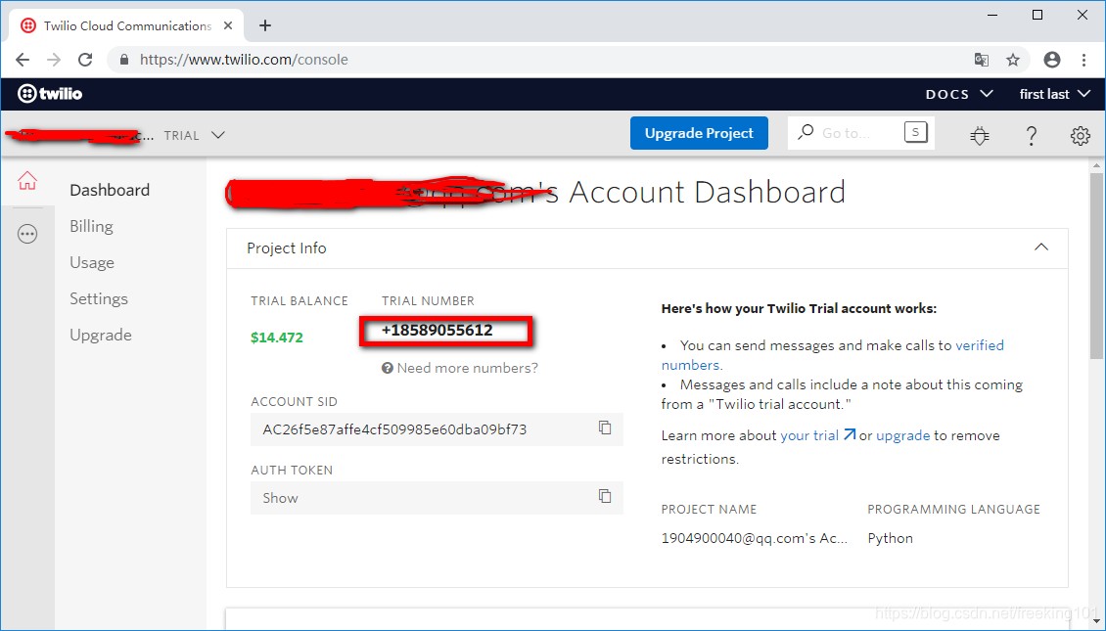Viewport: 1106px width, 631px height.
Task: Click the browser forward arrow
Action: (x=54, y=60)
